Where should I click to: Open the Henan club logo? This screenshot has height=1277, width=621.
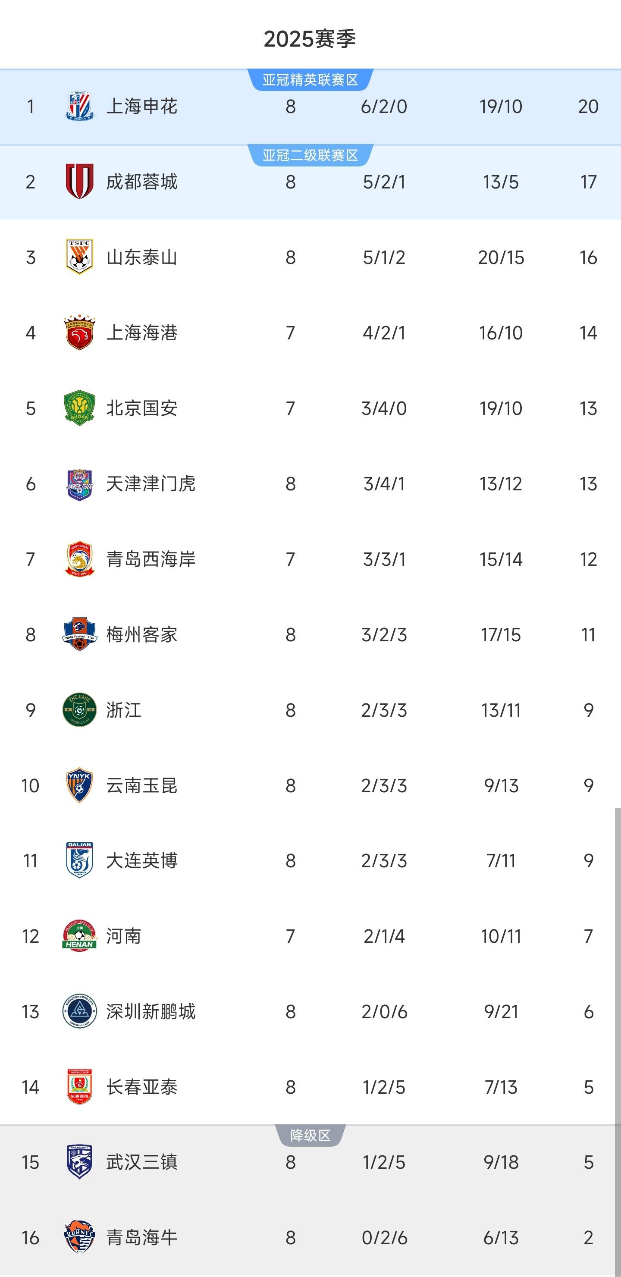click(79, 936)
